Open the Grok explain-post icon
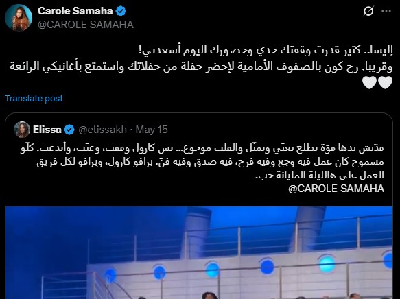Viewport: 400px width, 299px height. [x=368, y=11]
